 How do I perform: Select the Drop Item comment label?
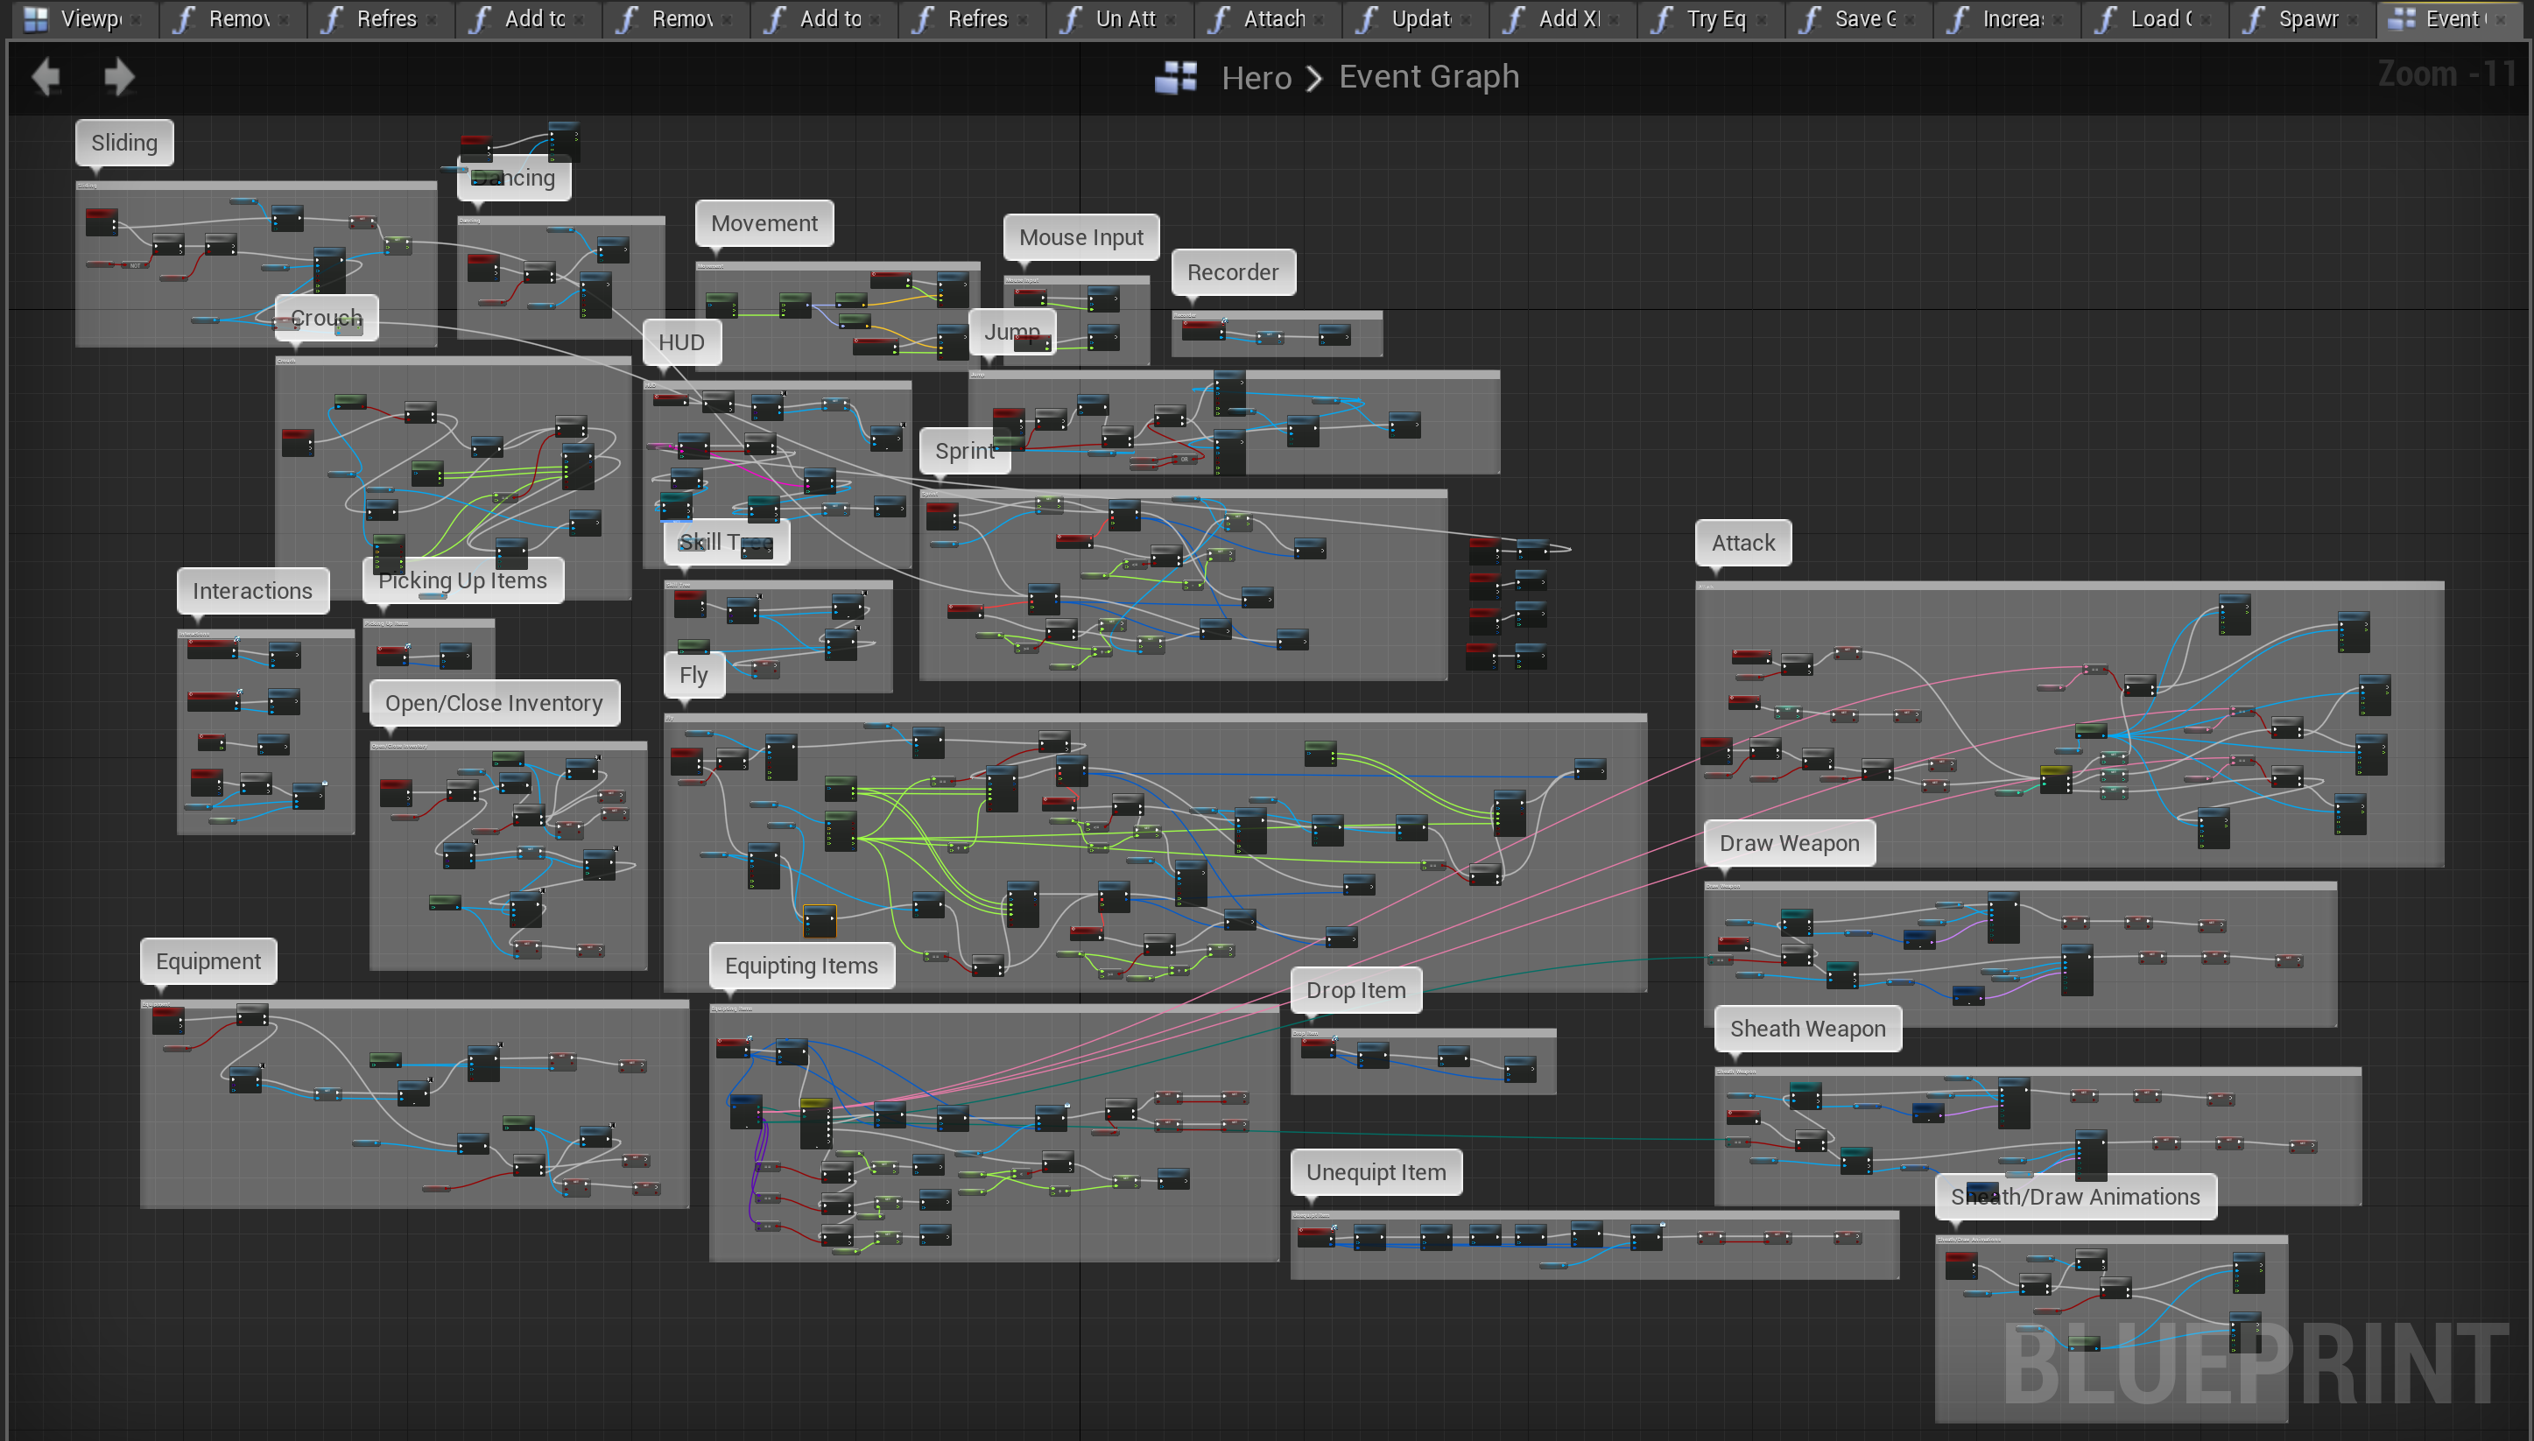[1355, 991]
